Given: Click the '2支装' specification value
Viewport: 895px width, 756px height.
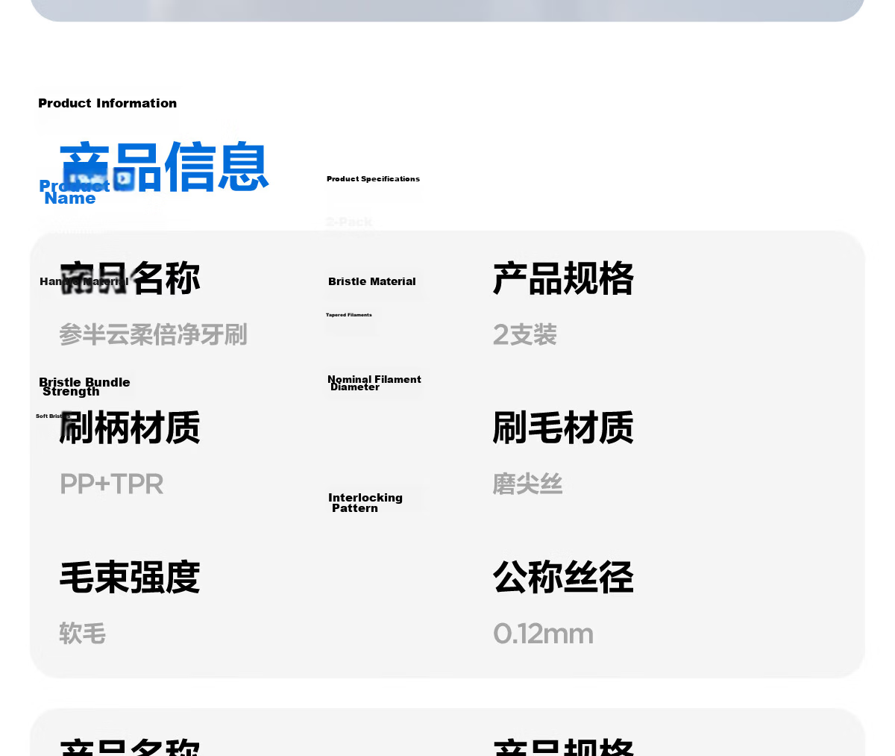Looking at the screenshot, I should pyautogui.click(x=525, y=334).
